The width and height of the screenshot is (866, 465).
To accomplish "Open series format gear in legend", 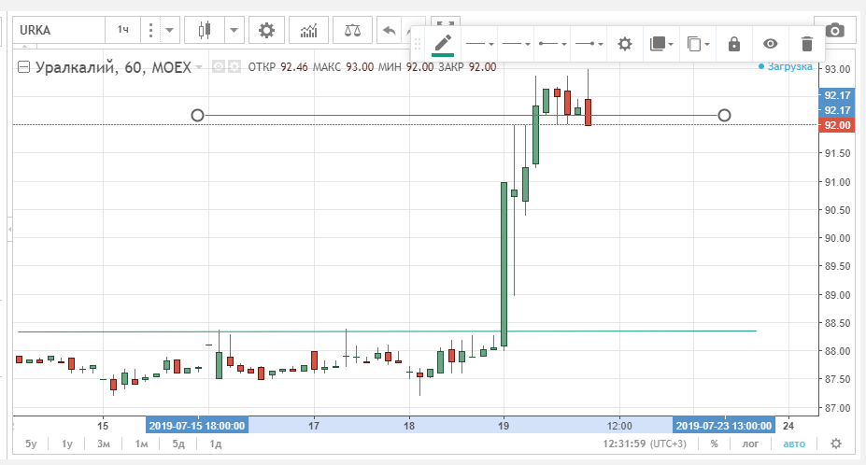I will pyautogui.click(x=234, y=67).
